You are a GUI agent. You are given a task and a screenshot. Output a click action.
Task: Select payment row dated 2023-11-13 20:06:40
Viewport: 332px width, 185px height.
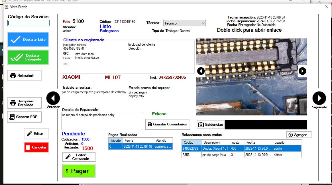pyautogui.click(x=140, y=147)
